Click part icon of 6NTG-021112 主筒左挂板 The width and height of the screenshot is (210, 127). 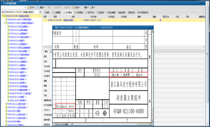click(7, 104)
